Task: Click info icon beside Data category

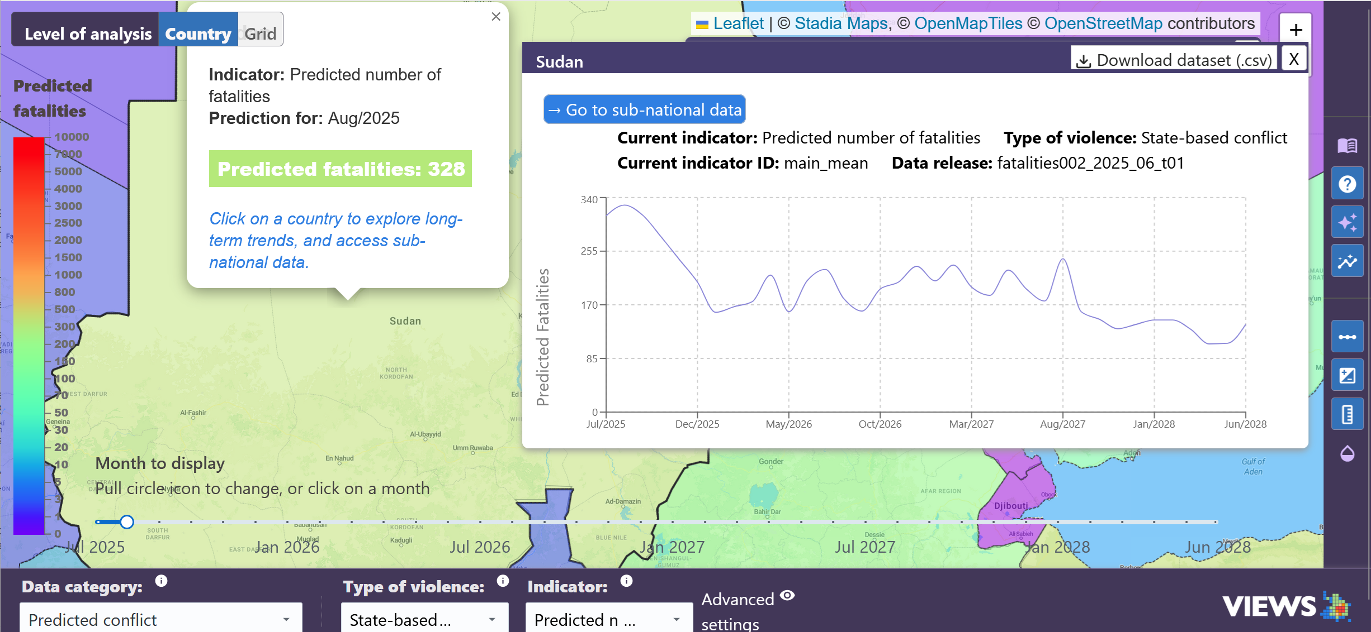Action: click(161, 581)
